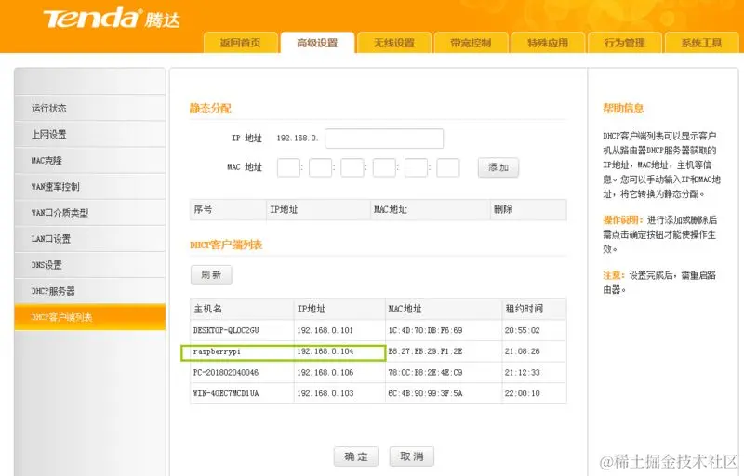The width and height of the screenshot is (744, 476).
Task: Select LAN口设置 in the sidebar
Action: [x=90, y=239]
